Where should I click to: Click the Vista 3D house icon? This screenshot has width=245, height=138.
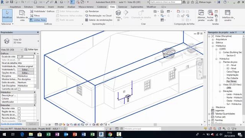[118, 13]
